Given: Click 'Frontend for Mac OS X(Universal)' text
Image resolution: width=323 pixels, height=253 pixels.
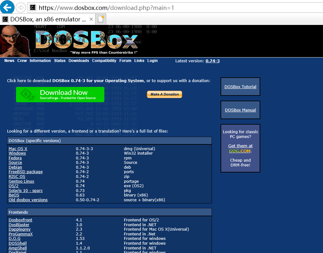Looking at the screenshot, I should pyautogui.click(x=156, y=229).
